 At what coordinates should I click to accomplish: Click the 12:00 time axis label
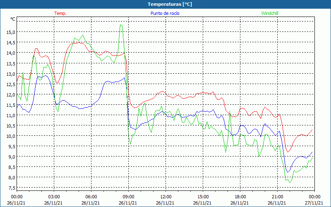[166, 197]
